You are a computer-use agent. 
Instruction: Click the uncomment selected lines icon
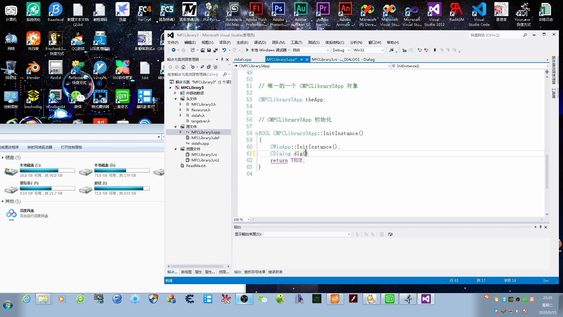[x=426, y=50]
